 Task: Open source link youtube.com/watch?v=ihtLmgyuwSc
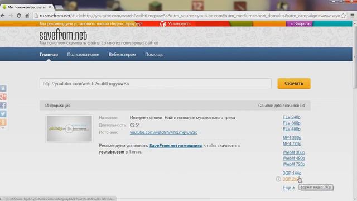click(163, 132)
